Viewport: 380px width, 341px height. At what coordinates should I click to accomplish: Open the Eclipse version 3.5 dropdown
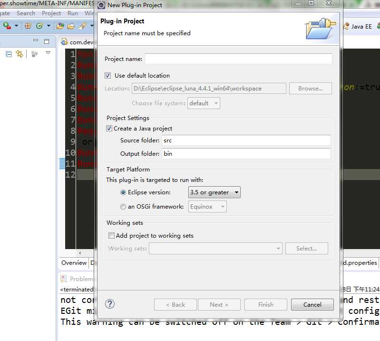point(214,192)
